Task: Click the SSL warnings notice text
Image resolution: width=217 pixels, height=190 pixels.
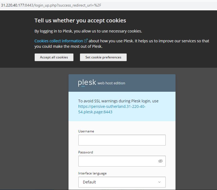Action: click(x=118, y=101)
